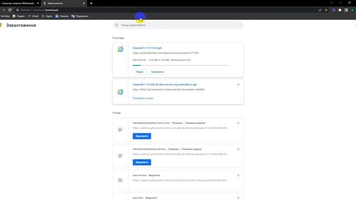This screenshot has height=200, width=356.
Task: Remove the third Учора deleted entry
Action: [x=239, y=176]
